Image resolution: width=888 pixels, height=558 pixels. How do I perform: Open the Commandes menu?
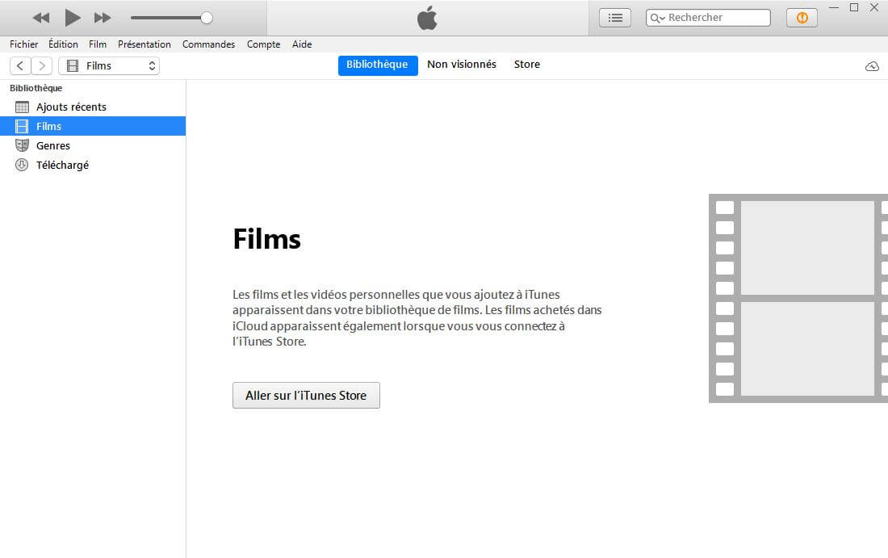208,44
